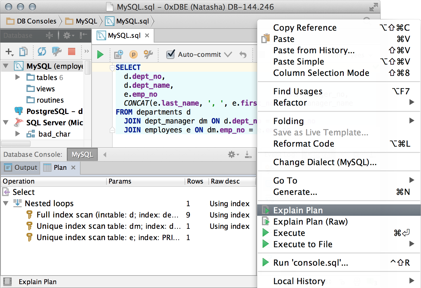The image size is (421, 288).
Task: Click the bad_char schema icon
Action: pyautogui.click(x=31, y=134)
